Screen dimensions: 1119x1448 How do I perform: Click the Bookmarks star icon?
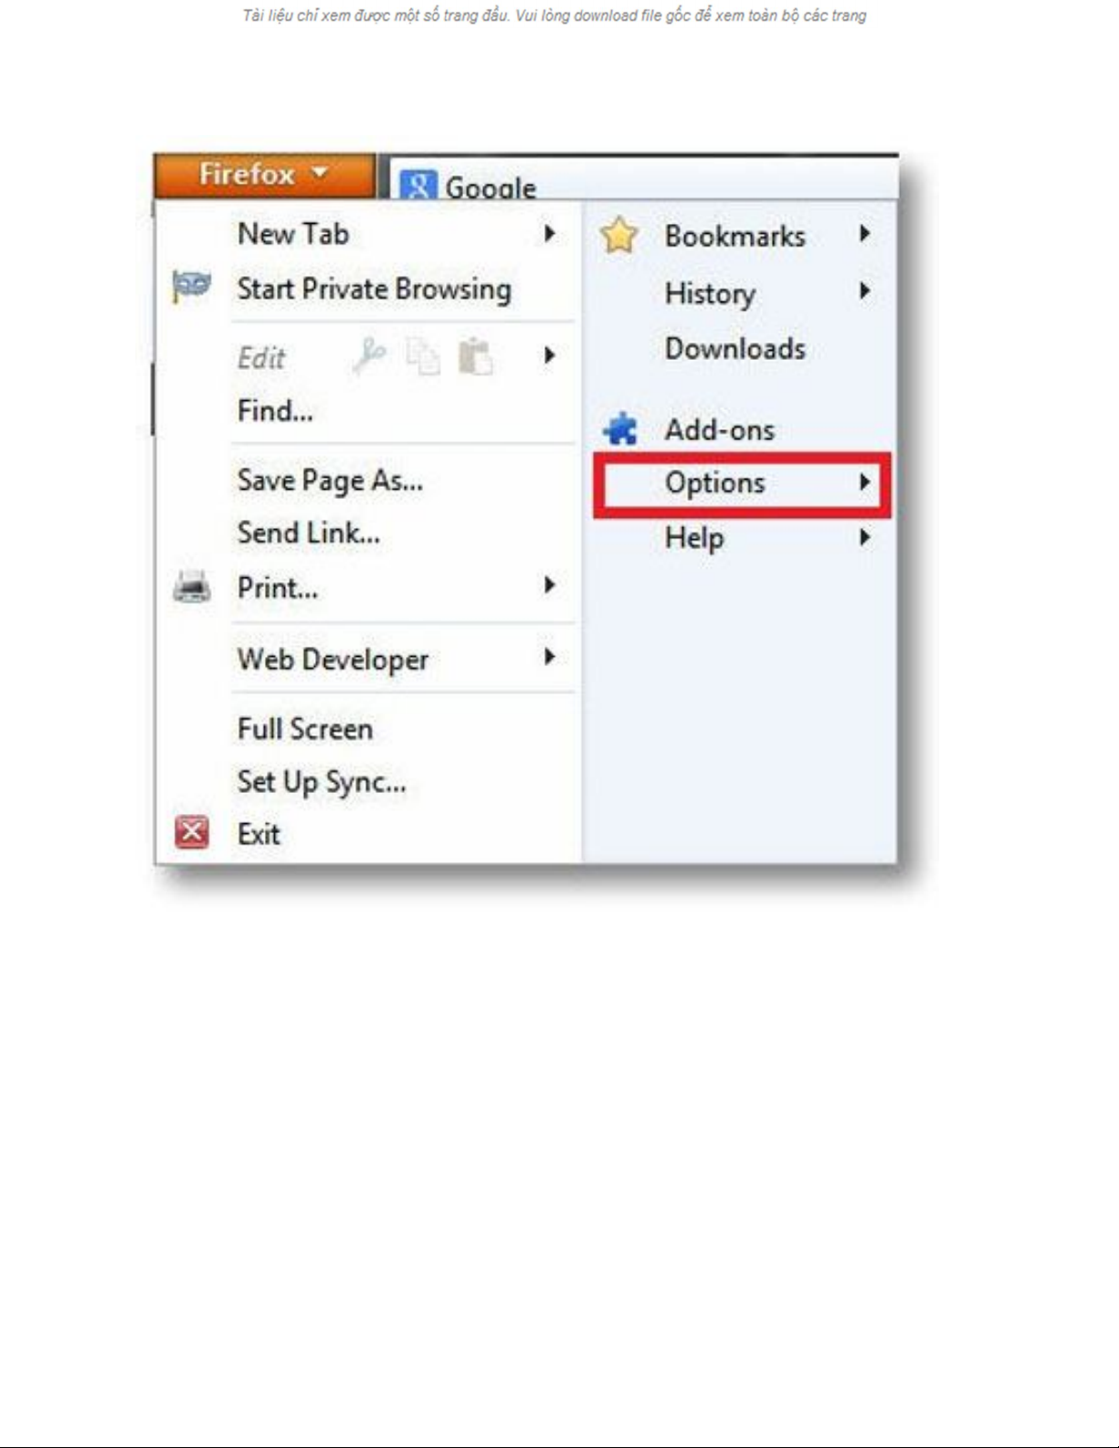tap(619, 236)
